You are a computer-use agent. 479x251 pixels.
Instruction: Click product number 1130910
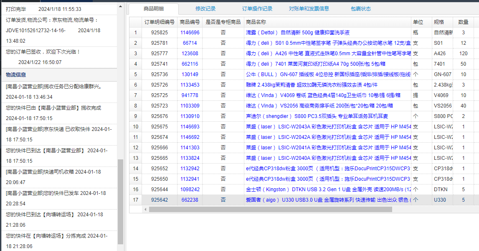coord(190,116)
